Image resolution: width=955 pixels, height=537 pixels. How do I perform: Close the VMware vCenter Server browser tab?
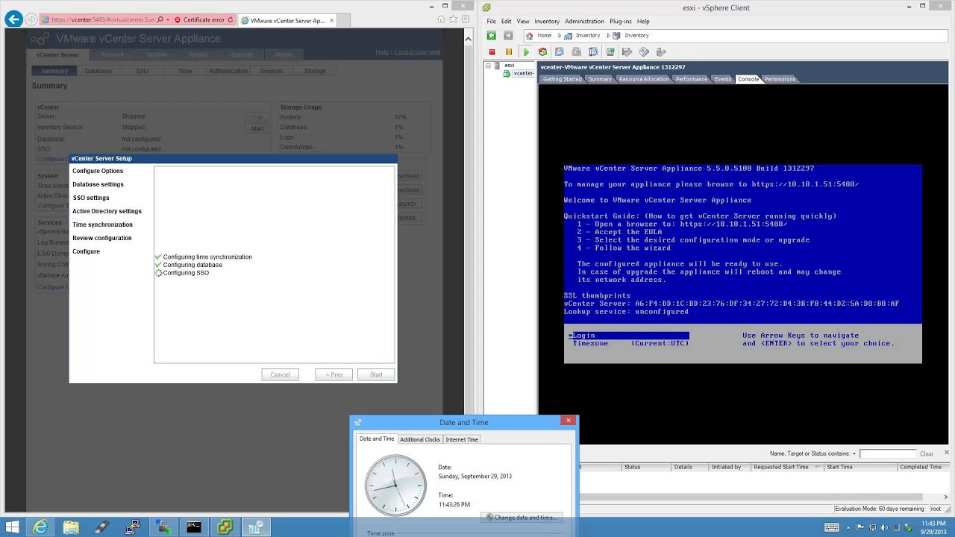(x=332, y=20)
